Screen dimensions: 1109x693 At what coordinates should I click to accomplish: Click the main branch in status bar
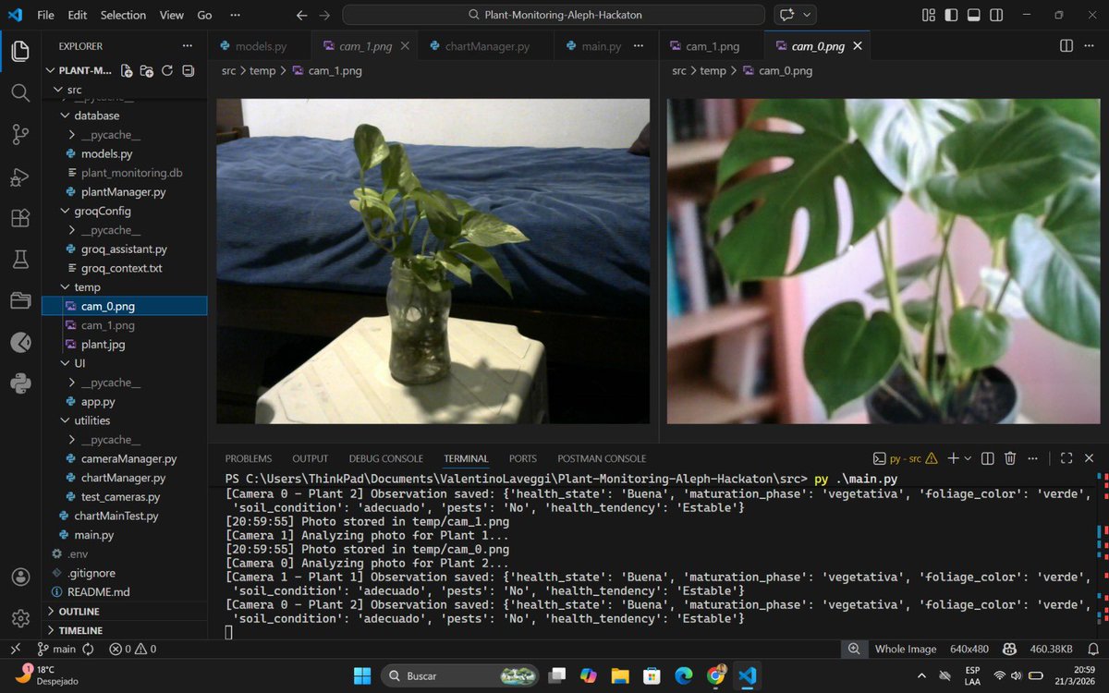(57, 649)
